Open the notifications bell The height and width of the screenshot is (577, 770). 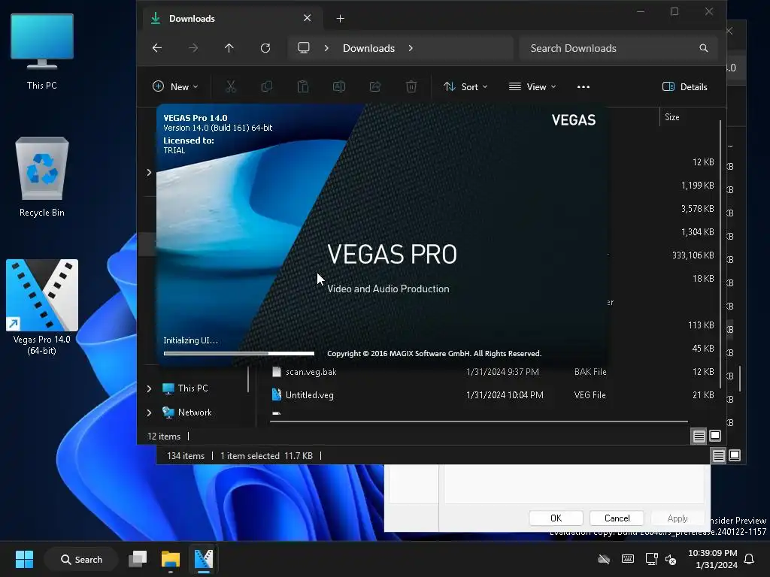pyautogui.click(x=750, y=559)
